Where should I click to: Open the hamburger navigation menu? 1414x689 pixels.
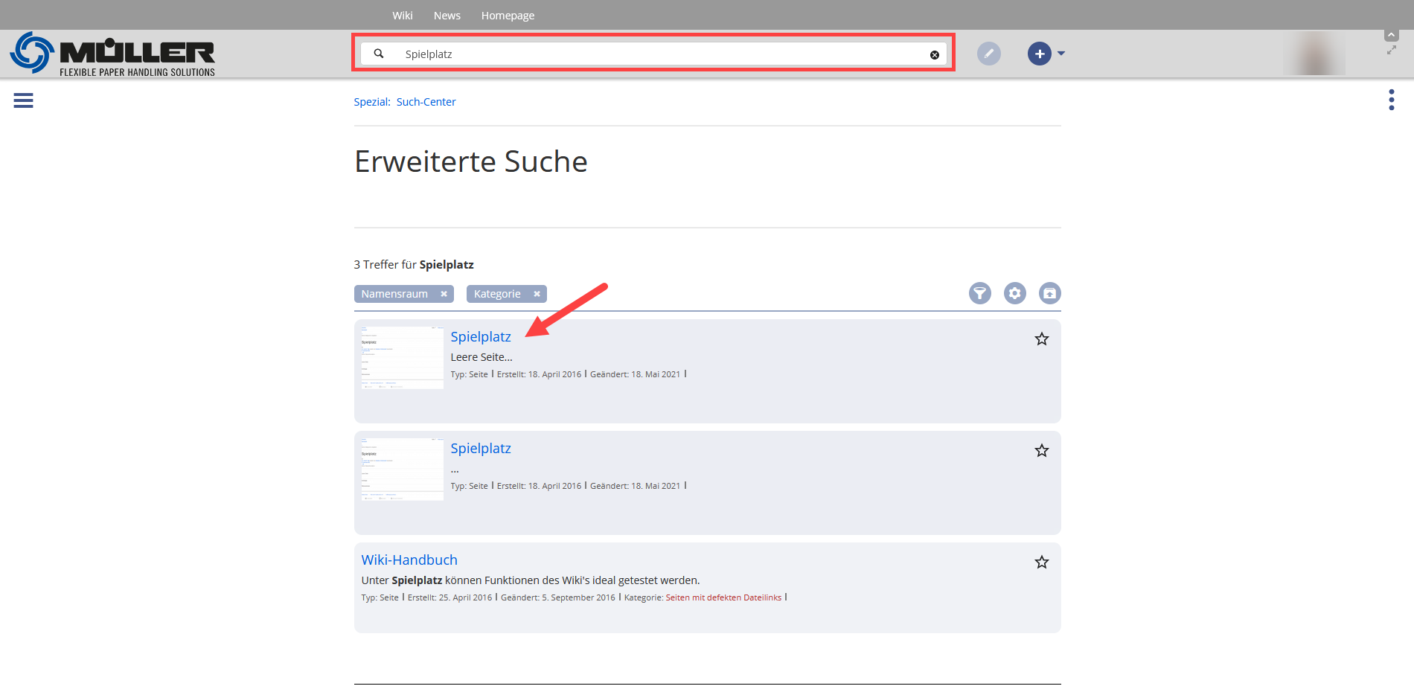click(23, 100)
